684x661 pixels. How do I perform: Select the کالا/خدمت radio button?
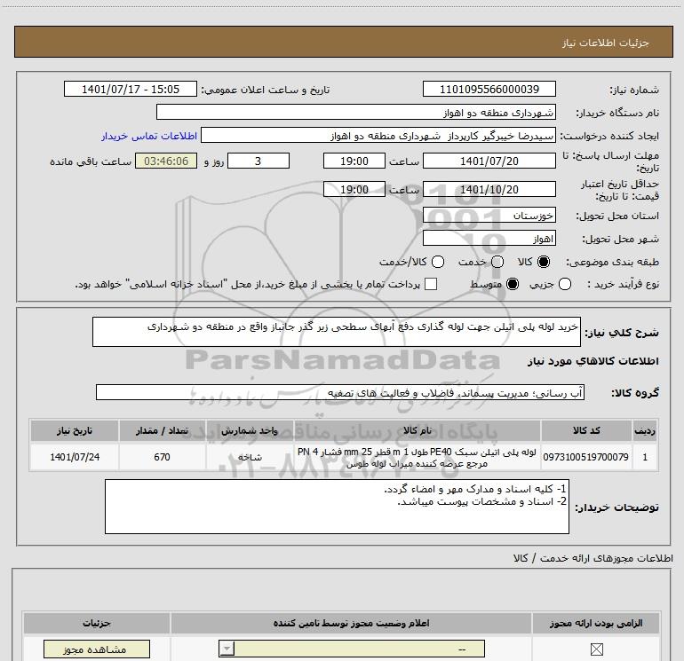[438, 262]
